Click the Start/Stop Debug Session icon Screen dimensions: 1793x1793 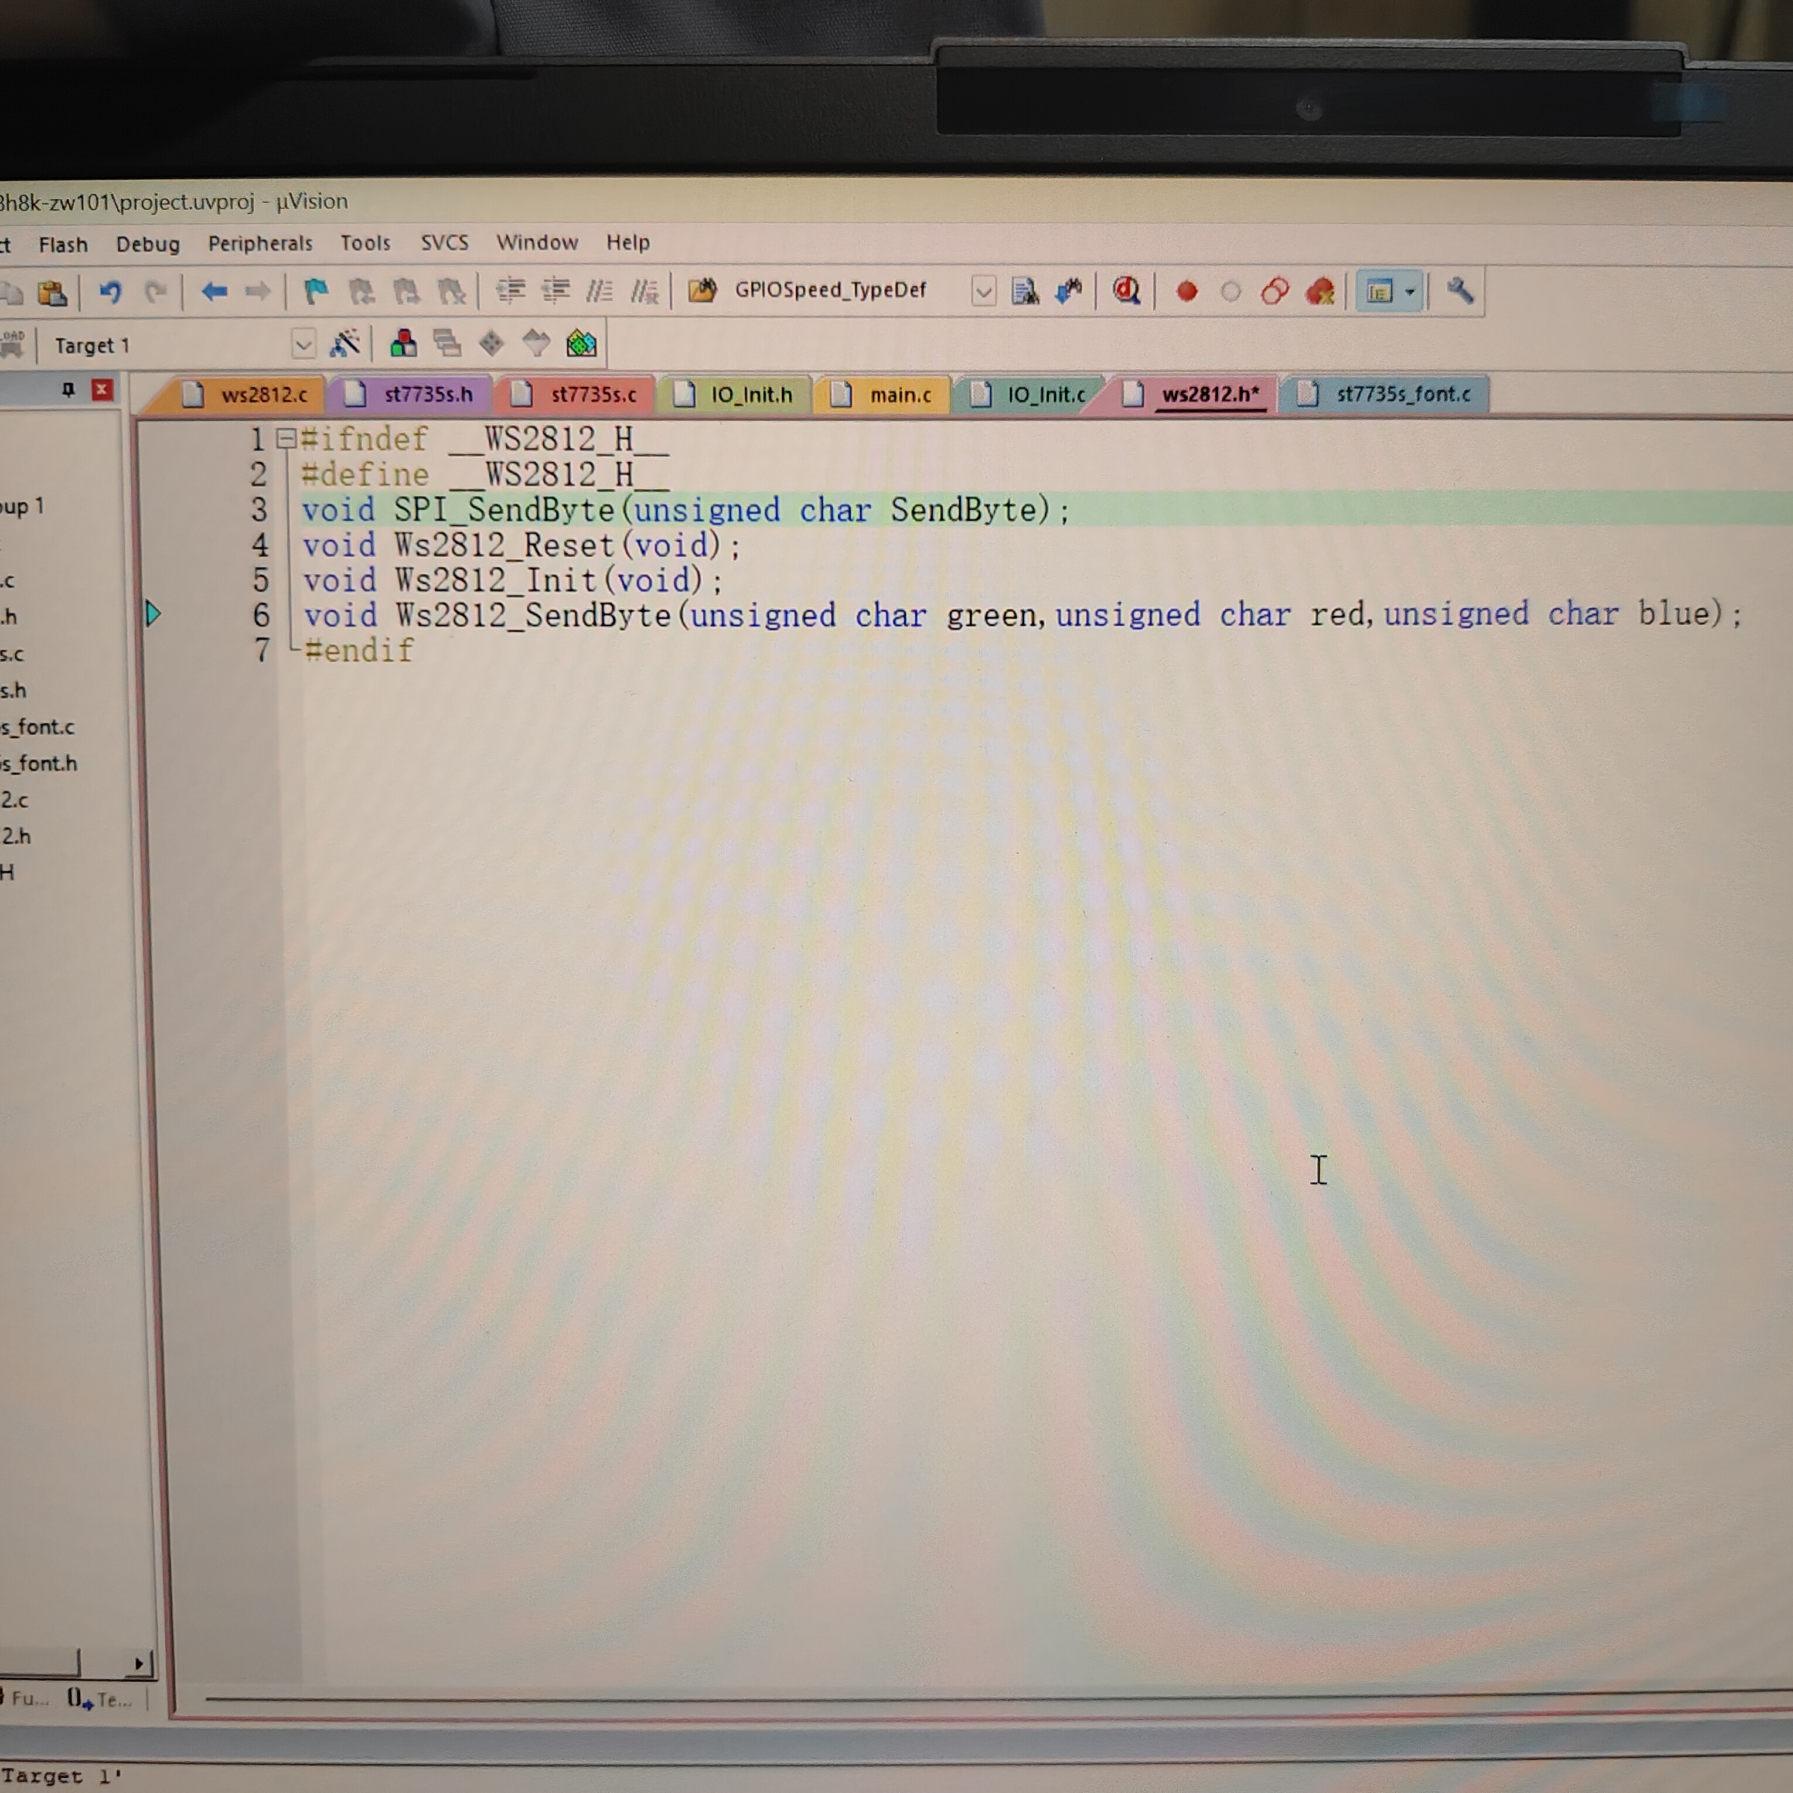click(1126, 291)
